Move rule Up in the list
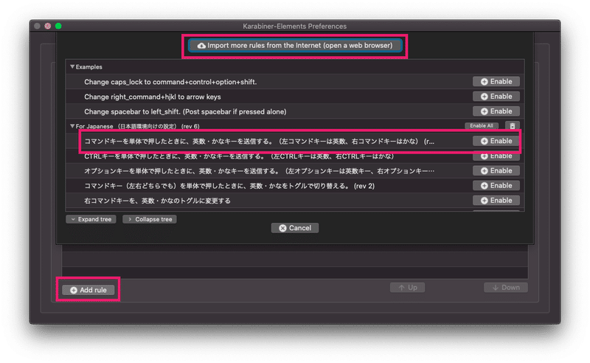The width and height of the screenshot is (590, 363). pos(408,288)
